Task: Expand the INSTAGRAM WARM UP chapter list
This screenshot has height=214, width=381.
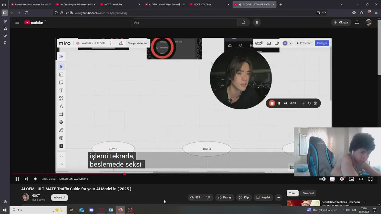Action: pyautogui.click(x=74, y=179)
